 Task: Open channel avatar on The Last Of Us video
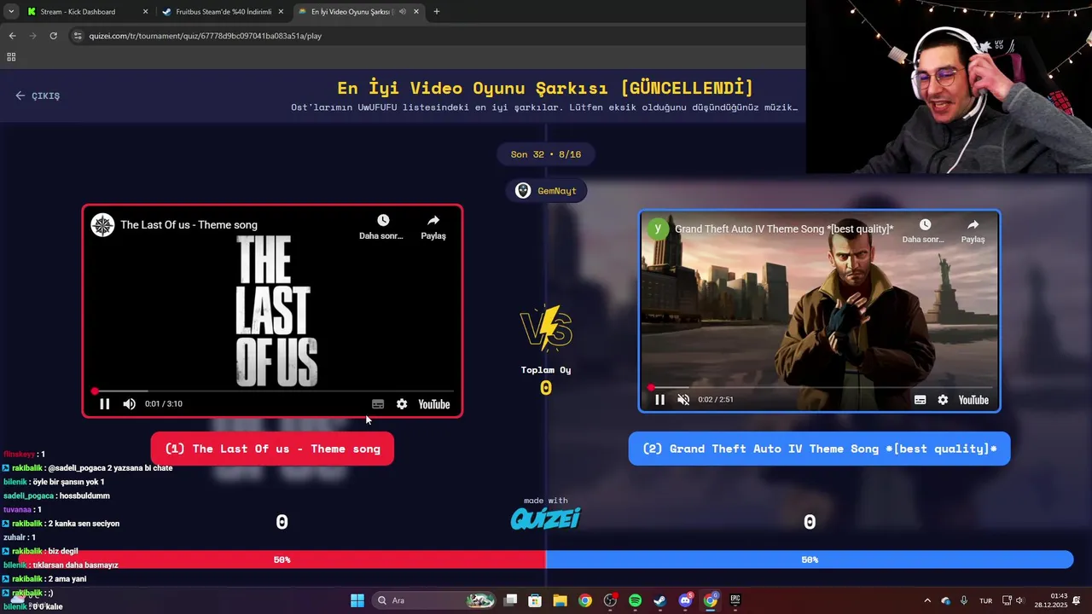click(x=102, y=225)
